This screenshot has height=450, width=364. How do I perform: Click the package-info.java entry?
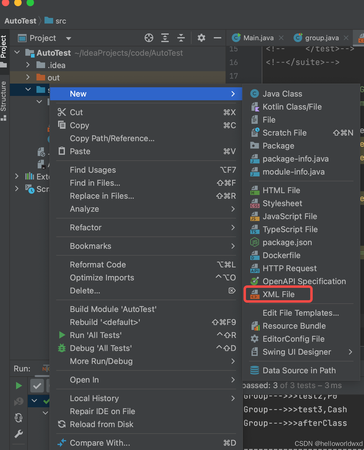[301, 159]
